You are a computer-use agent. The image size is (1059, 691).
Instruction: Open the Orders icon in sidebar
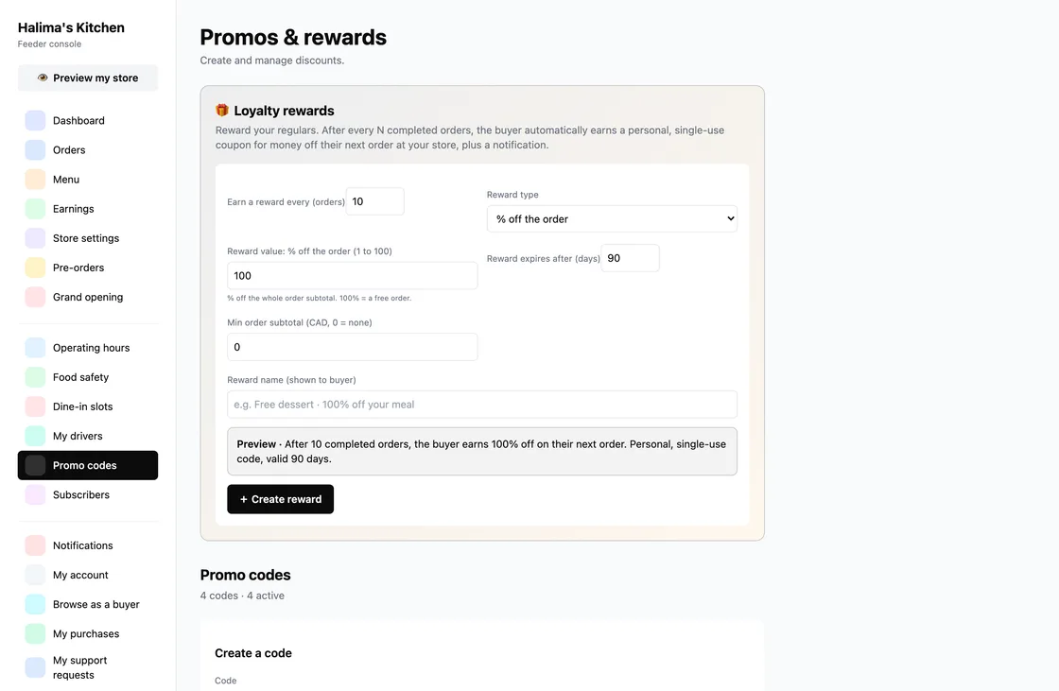[x=35, y=150]
